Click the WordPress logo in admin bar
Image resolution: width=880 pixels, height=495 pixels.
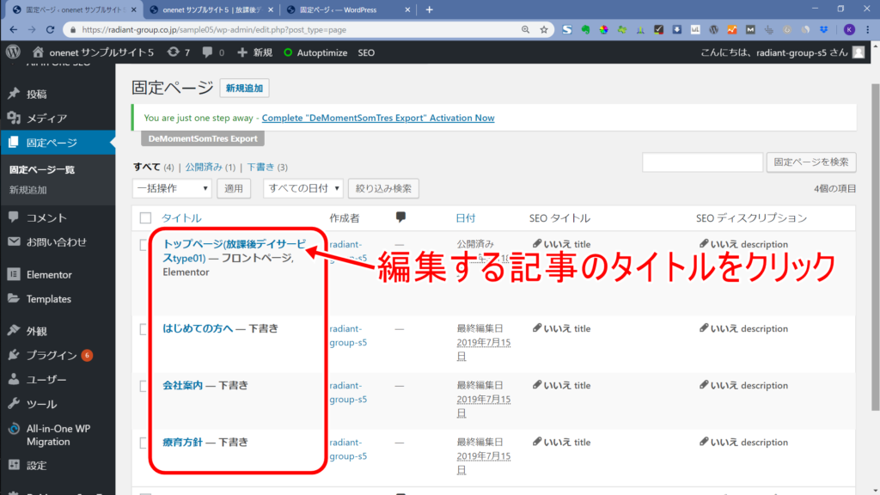[x=12, y=52]
